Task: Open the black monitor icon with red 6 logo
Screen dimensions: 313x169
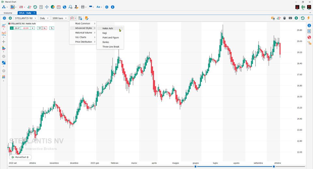Action: [297, 7]
